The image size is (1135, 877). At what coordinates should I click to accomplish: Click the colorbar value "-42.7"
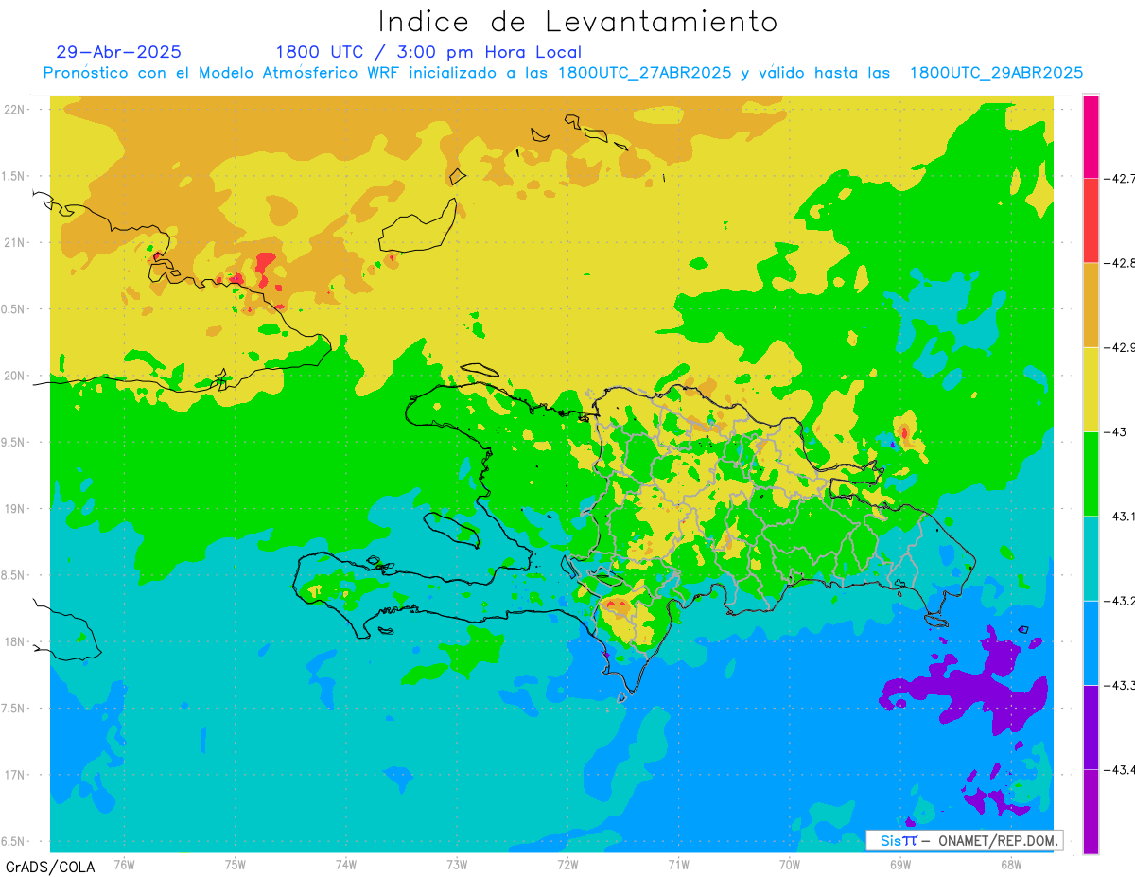[1120, 178]
